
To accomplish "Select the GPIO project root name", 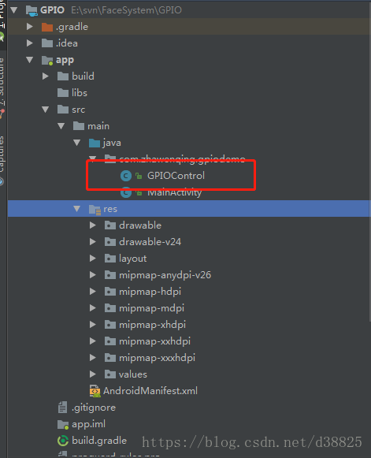I will [52, 10].
